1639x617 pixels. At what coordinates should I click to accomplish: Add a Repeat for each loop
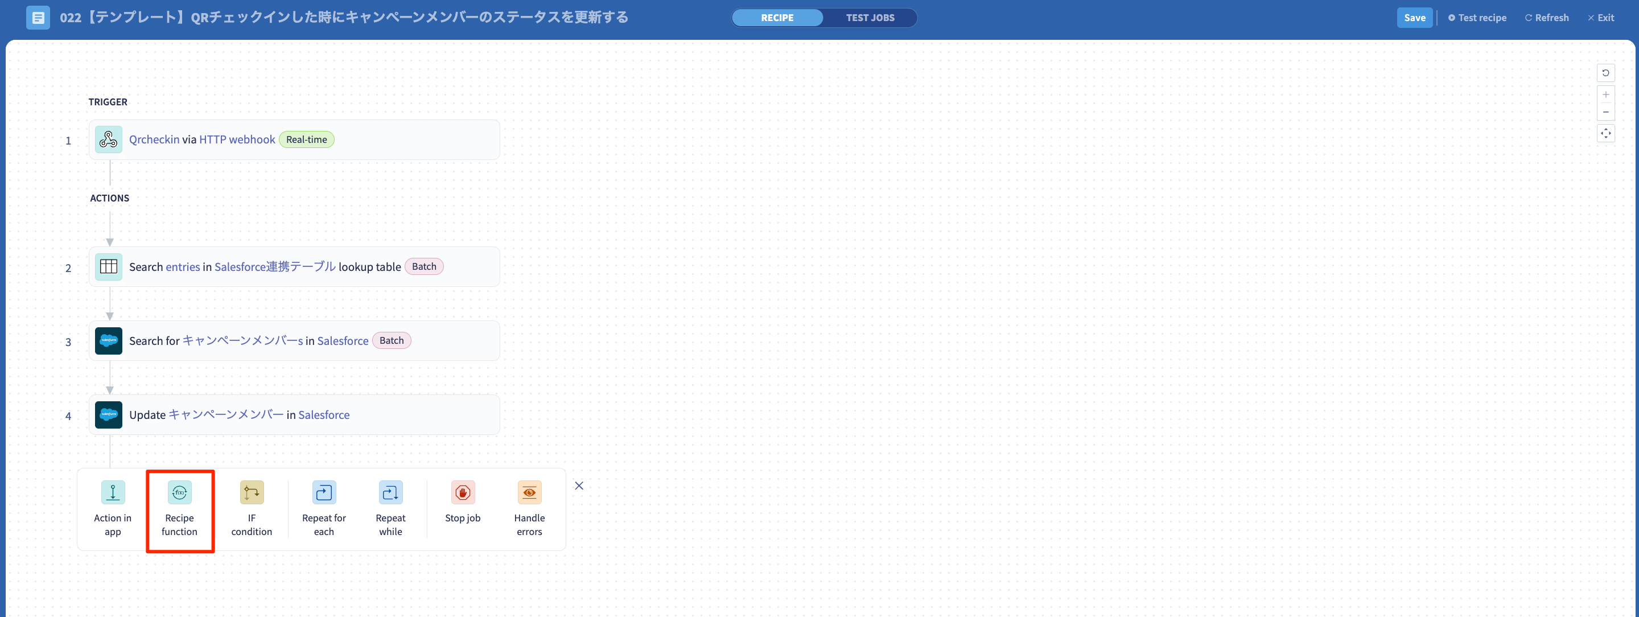[x=324, y=509]
